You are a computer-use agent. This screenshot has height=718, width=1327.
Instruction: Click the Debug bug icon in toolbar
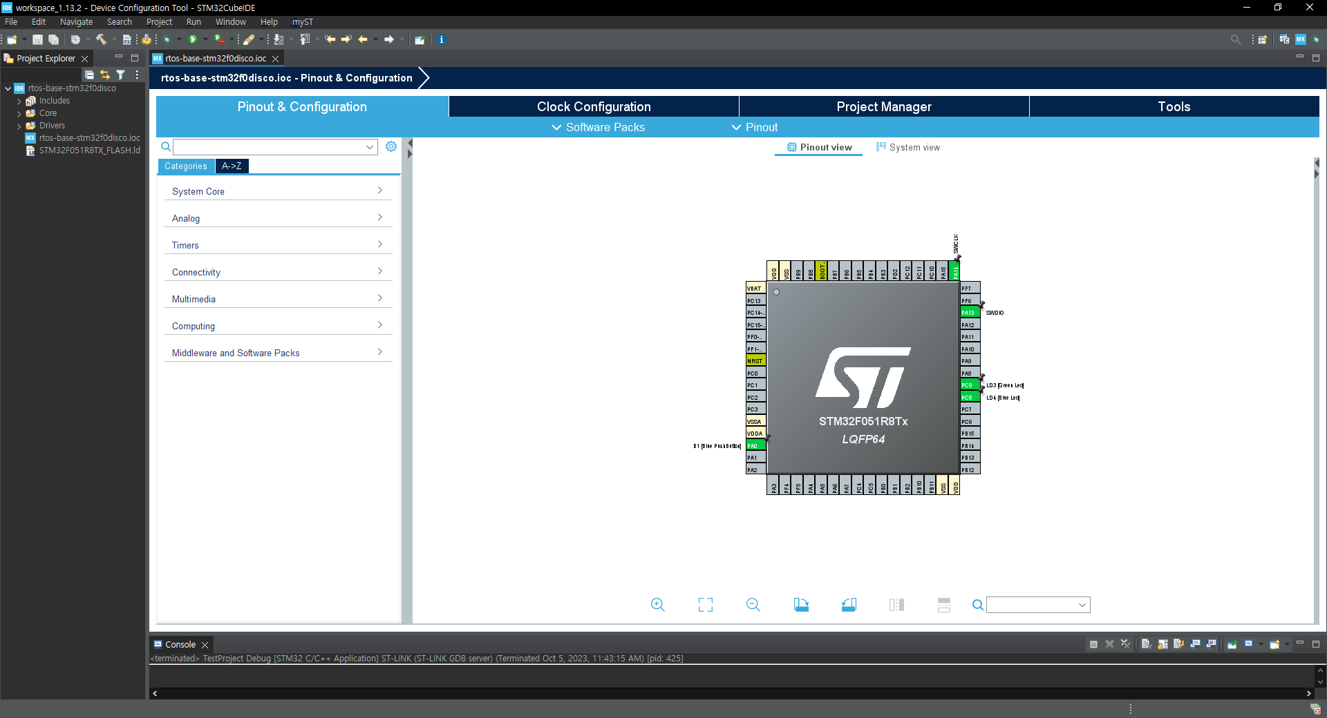tap(167, 39)
